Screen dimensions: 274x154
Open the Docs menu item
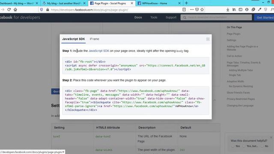138,18
